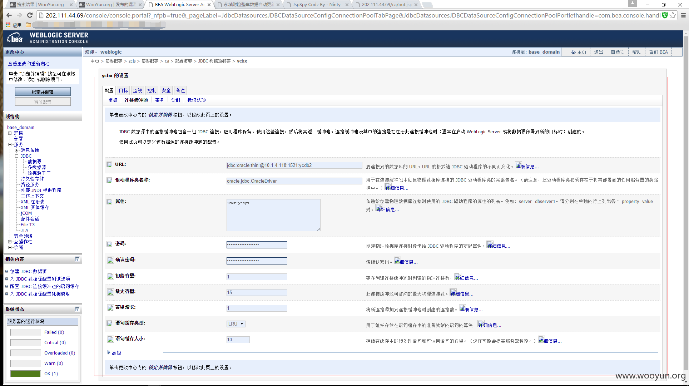Minimize the 系统状态 panel via its icon
689x386 pixels.
(x=77, y=309)
